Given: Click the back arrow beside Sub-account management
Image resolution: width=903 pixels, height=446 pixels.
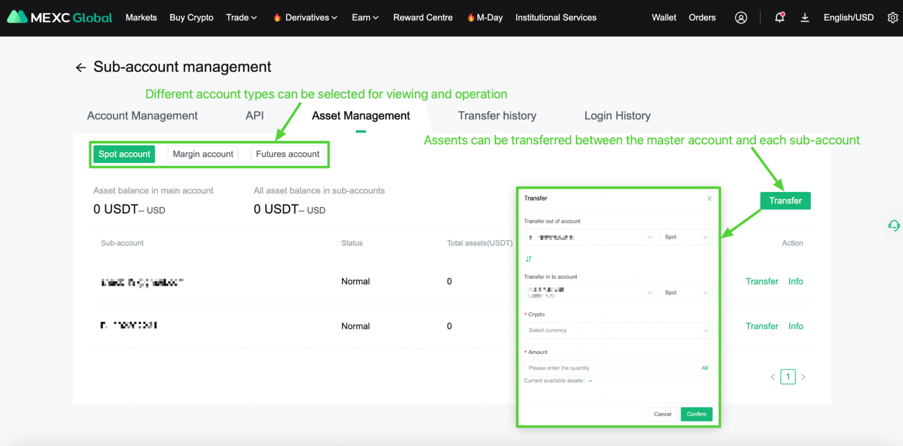Looking at the screenshot, I should (81, 67).
